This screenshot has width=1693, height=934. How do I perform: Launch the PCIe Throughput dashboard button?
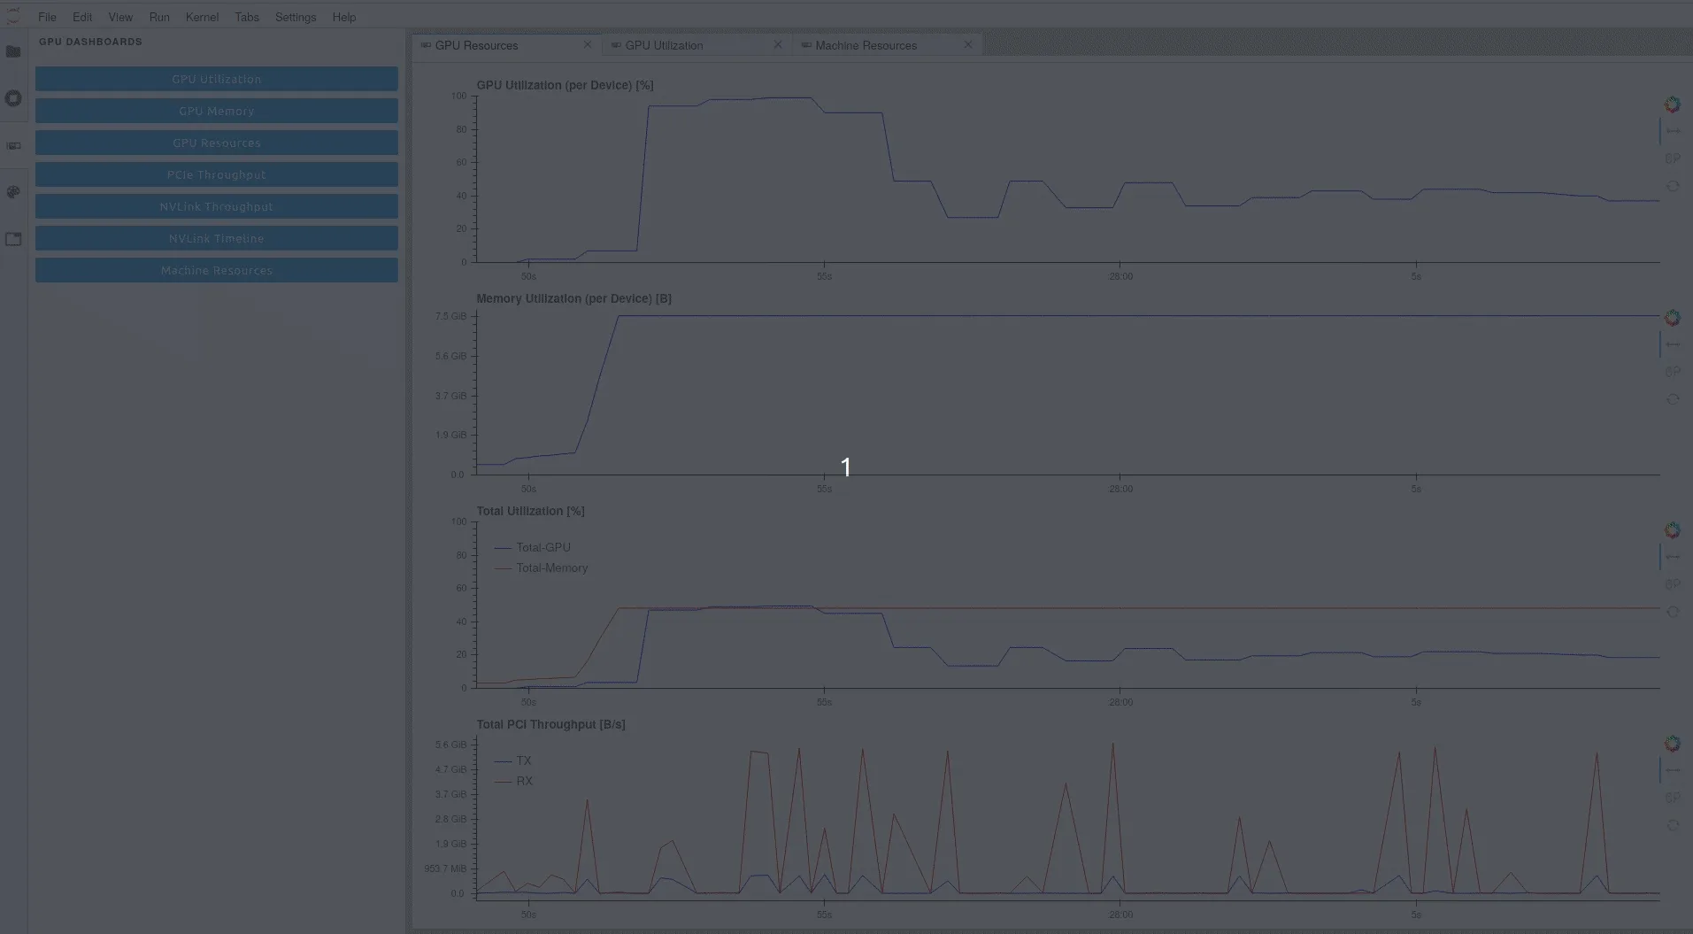[x=217, y=174]
